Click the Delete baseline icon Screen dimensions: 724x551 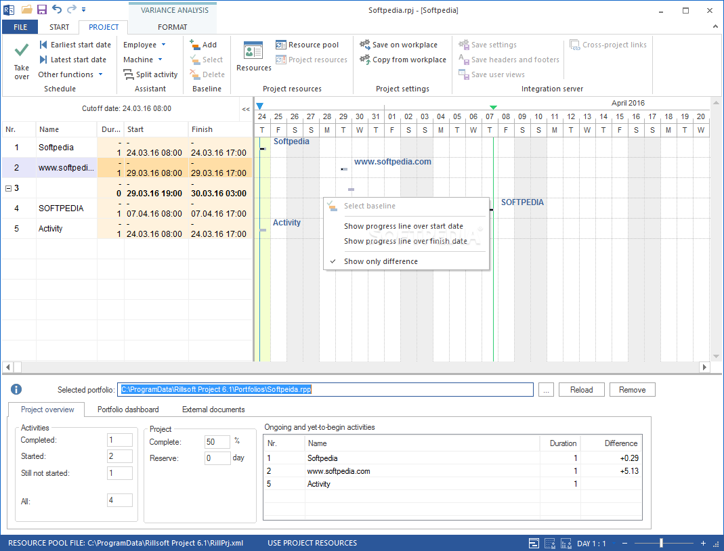(195, 74)
